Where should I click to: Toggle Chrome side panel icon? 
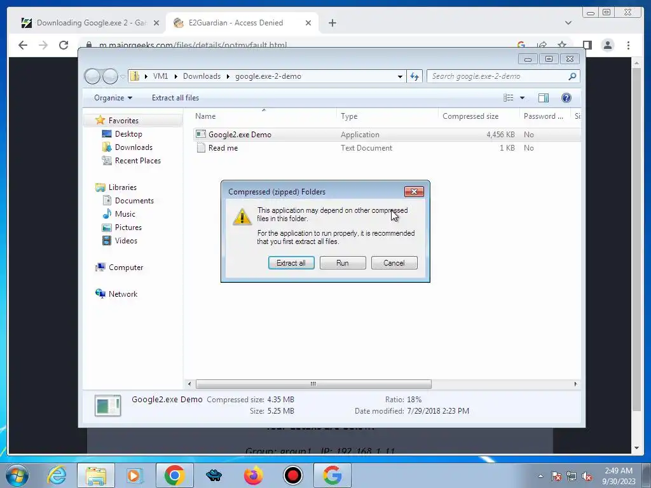pyautogui.click(x=587, y=45)
